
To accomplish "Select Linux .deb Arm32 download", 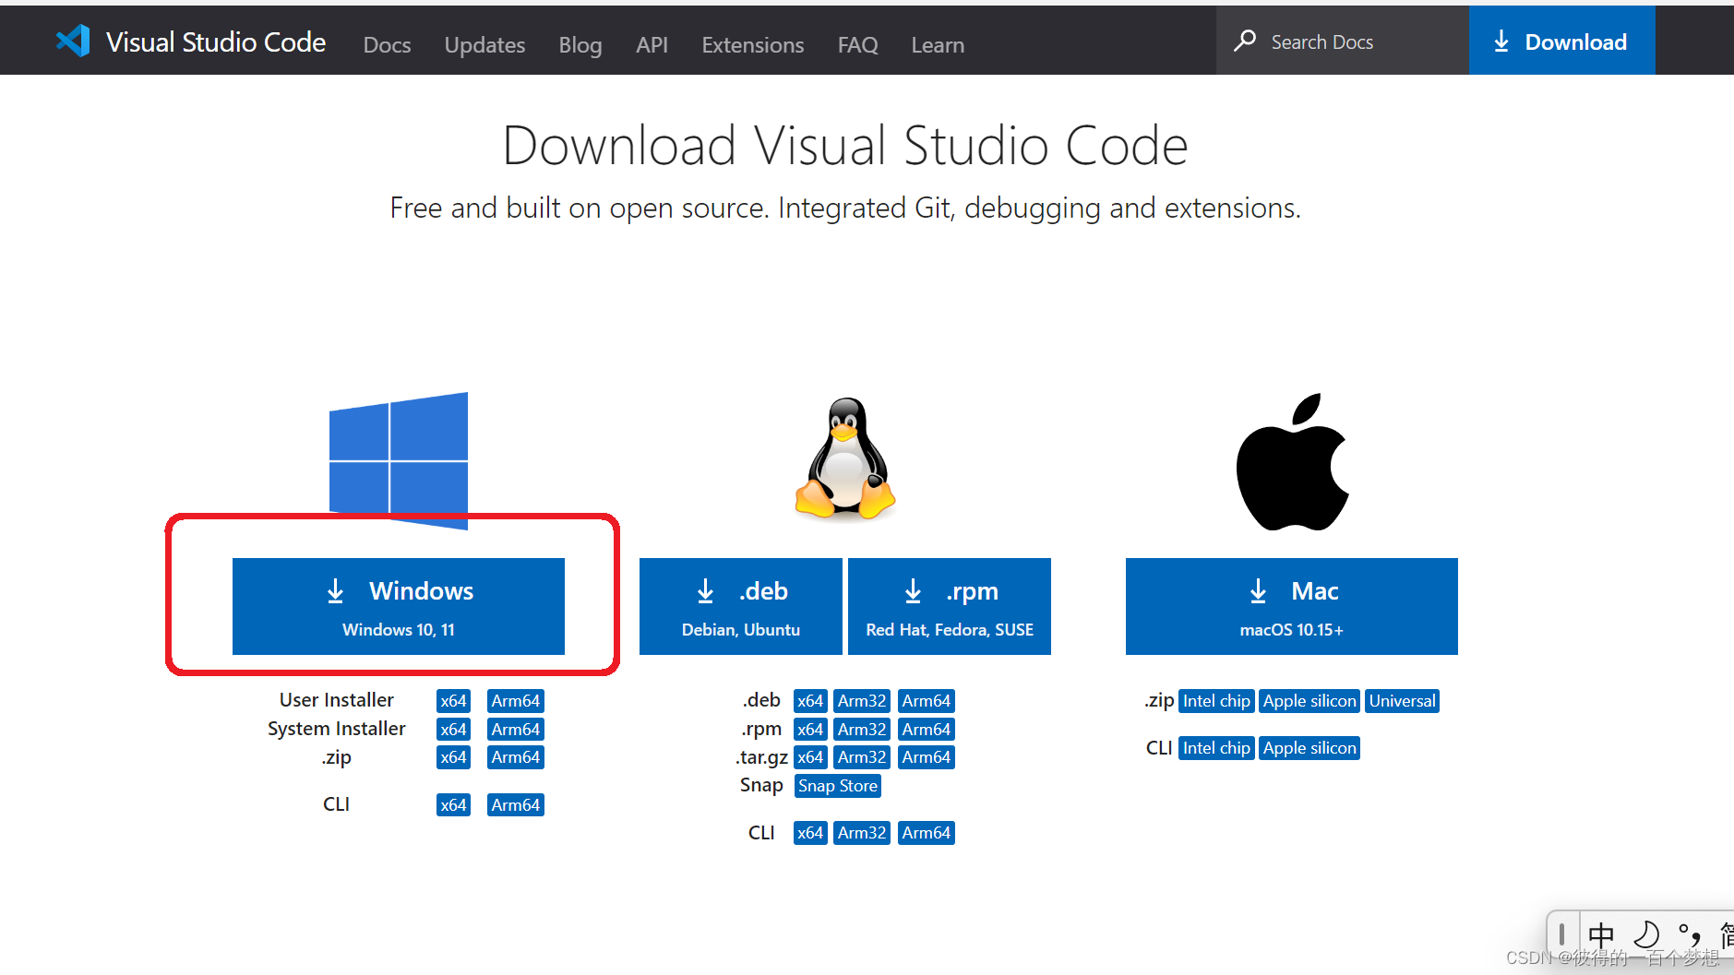I will [x=862, y=701].
